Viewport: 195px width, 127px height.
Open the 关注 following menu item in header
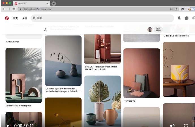pyautogui.click(x=25, y=18)
